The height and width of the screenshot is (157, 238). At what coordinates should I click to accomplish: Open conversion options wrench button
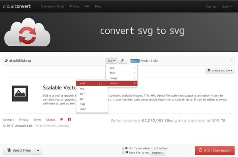point(123,60)
